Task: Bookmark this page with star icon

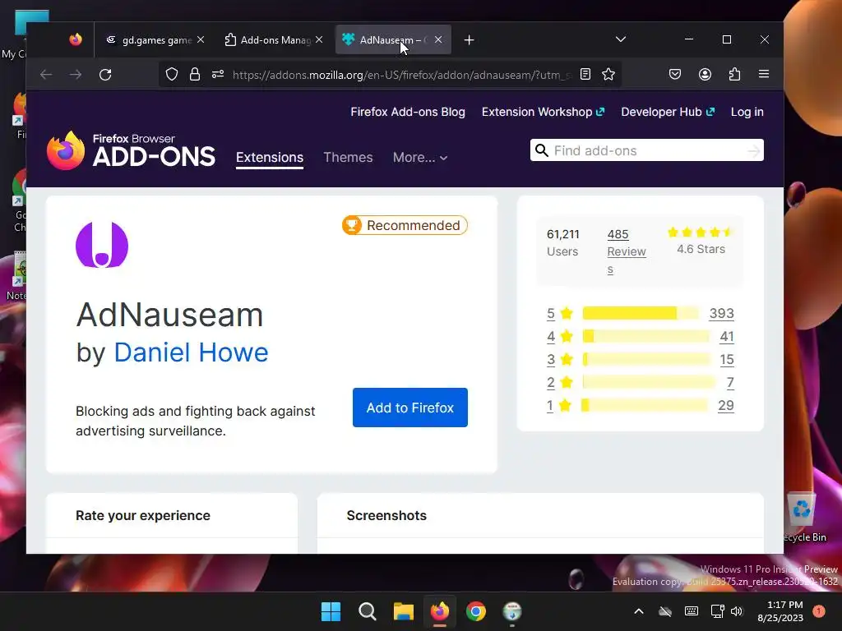Action: pyautogui.click(x=608, y=74)
